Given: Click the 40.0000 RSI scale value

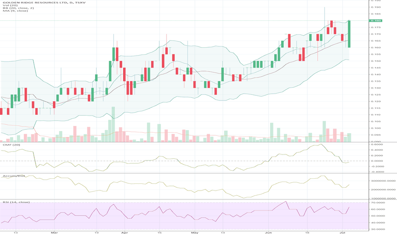Looking at the screenshot, I should [x=378, y=223].
